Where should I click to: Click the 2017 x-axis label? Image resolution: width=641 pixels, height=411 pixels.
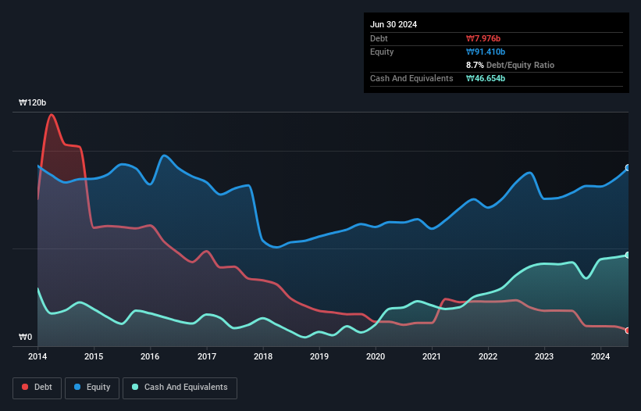[207, 356]
